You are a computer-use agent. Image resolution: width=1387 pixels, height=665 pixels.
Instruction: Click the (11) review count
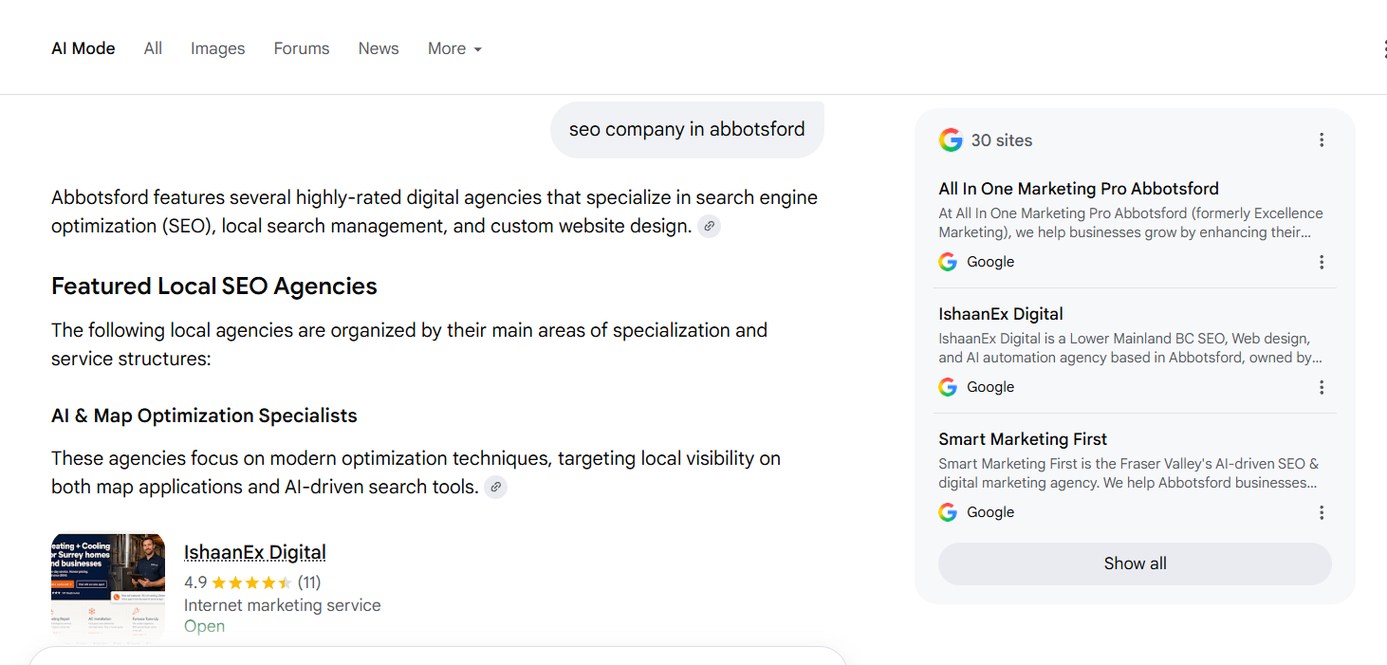coord(309,582)
